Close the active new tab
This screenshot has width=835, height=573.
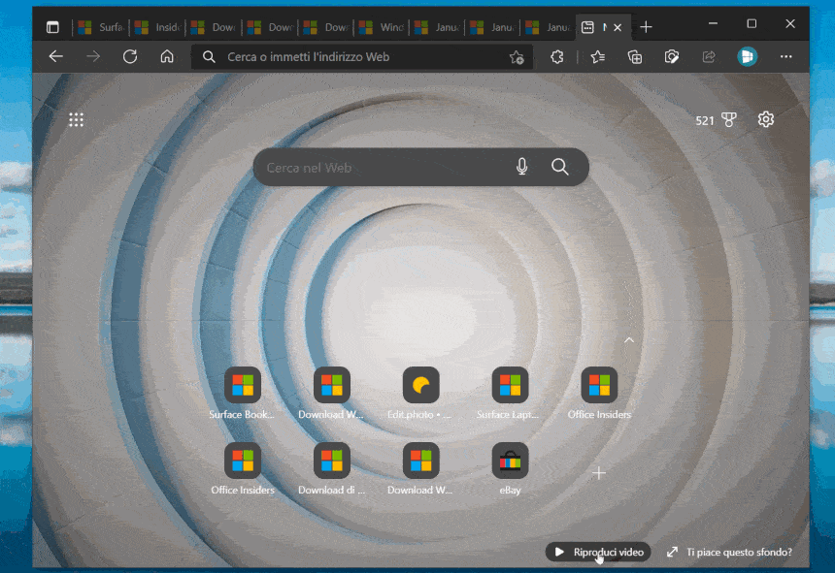(x=618, y=28)
